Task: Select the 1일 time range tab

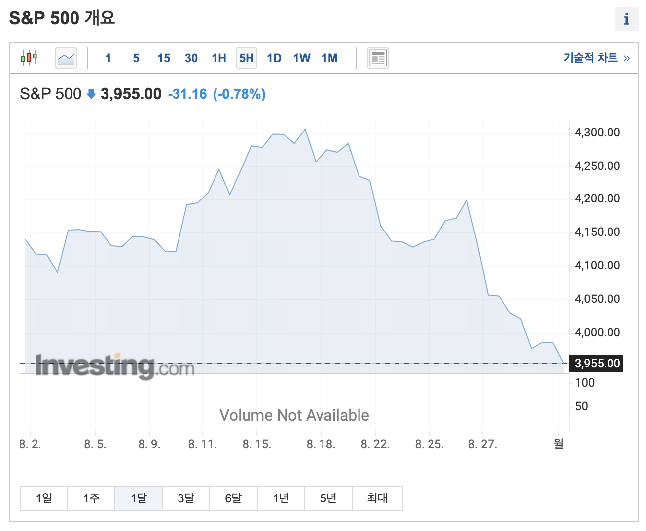Action: [44, 498]
